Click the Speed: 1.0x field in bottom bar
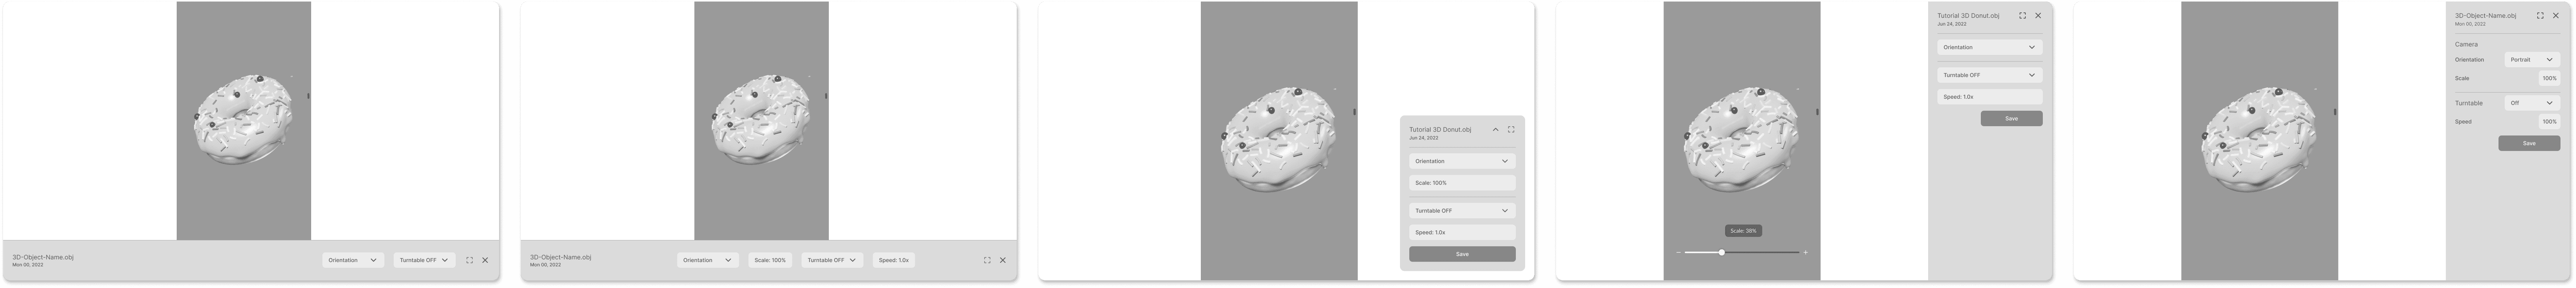2576x288 pixels. [893, 260]
